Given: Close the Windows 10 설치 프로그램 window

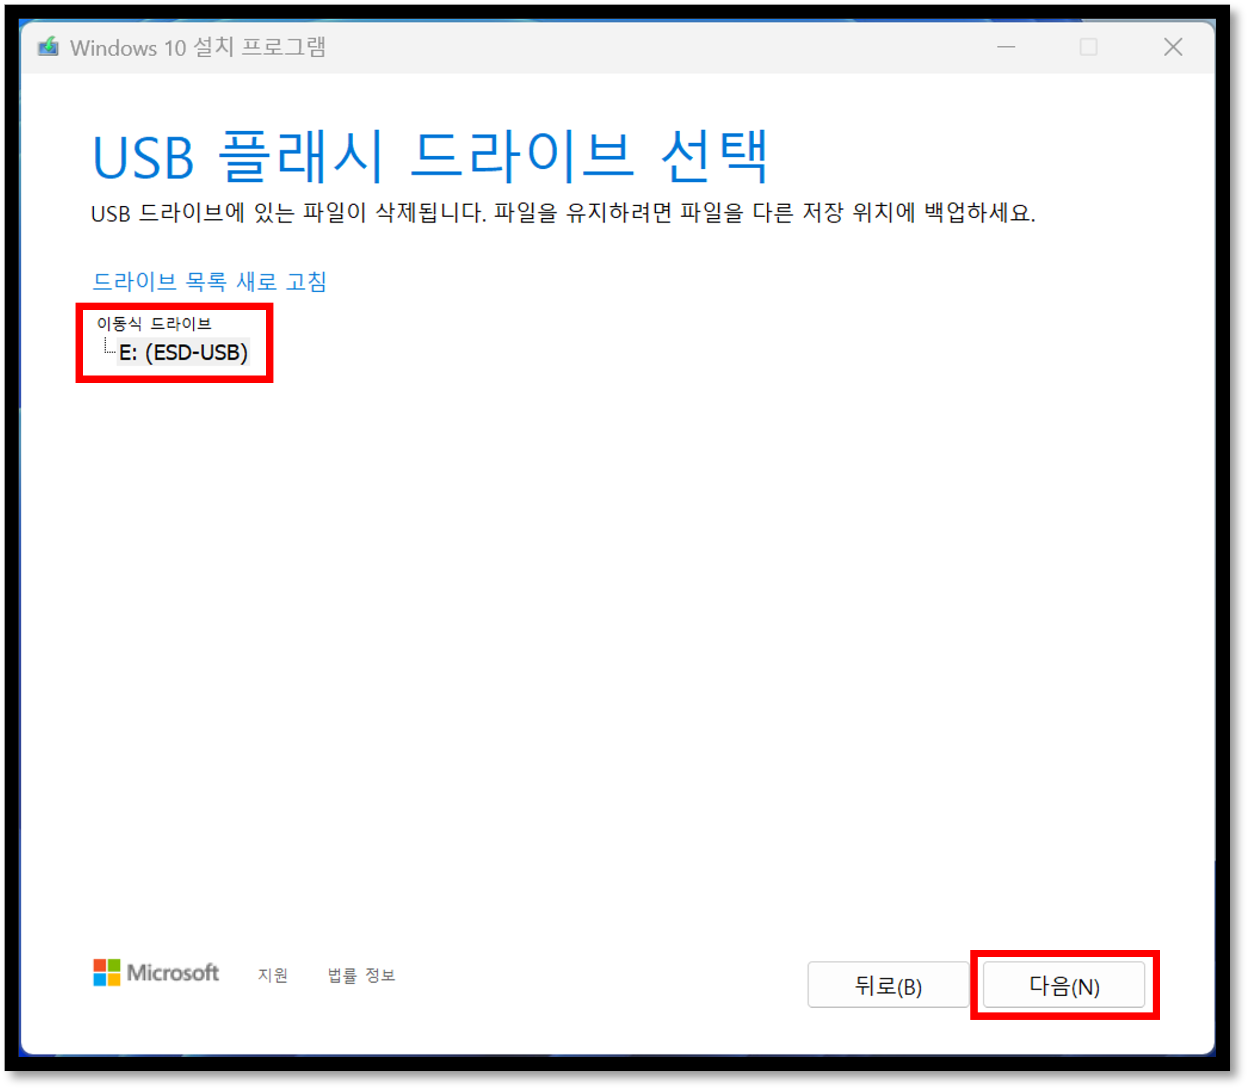Looking at the screenshot, I should pos(1172,47).
